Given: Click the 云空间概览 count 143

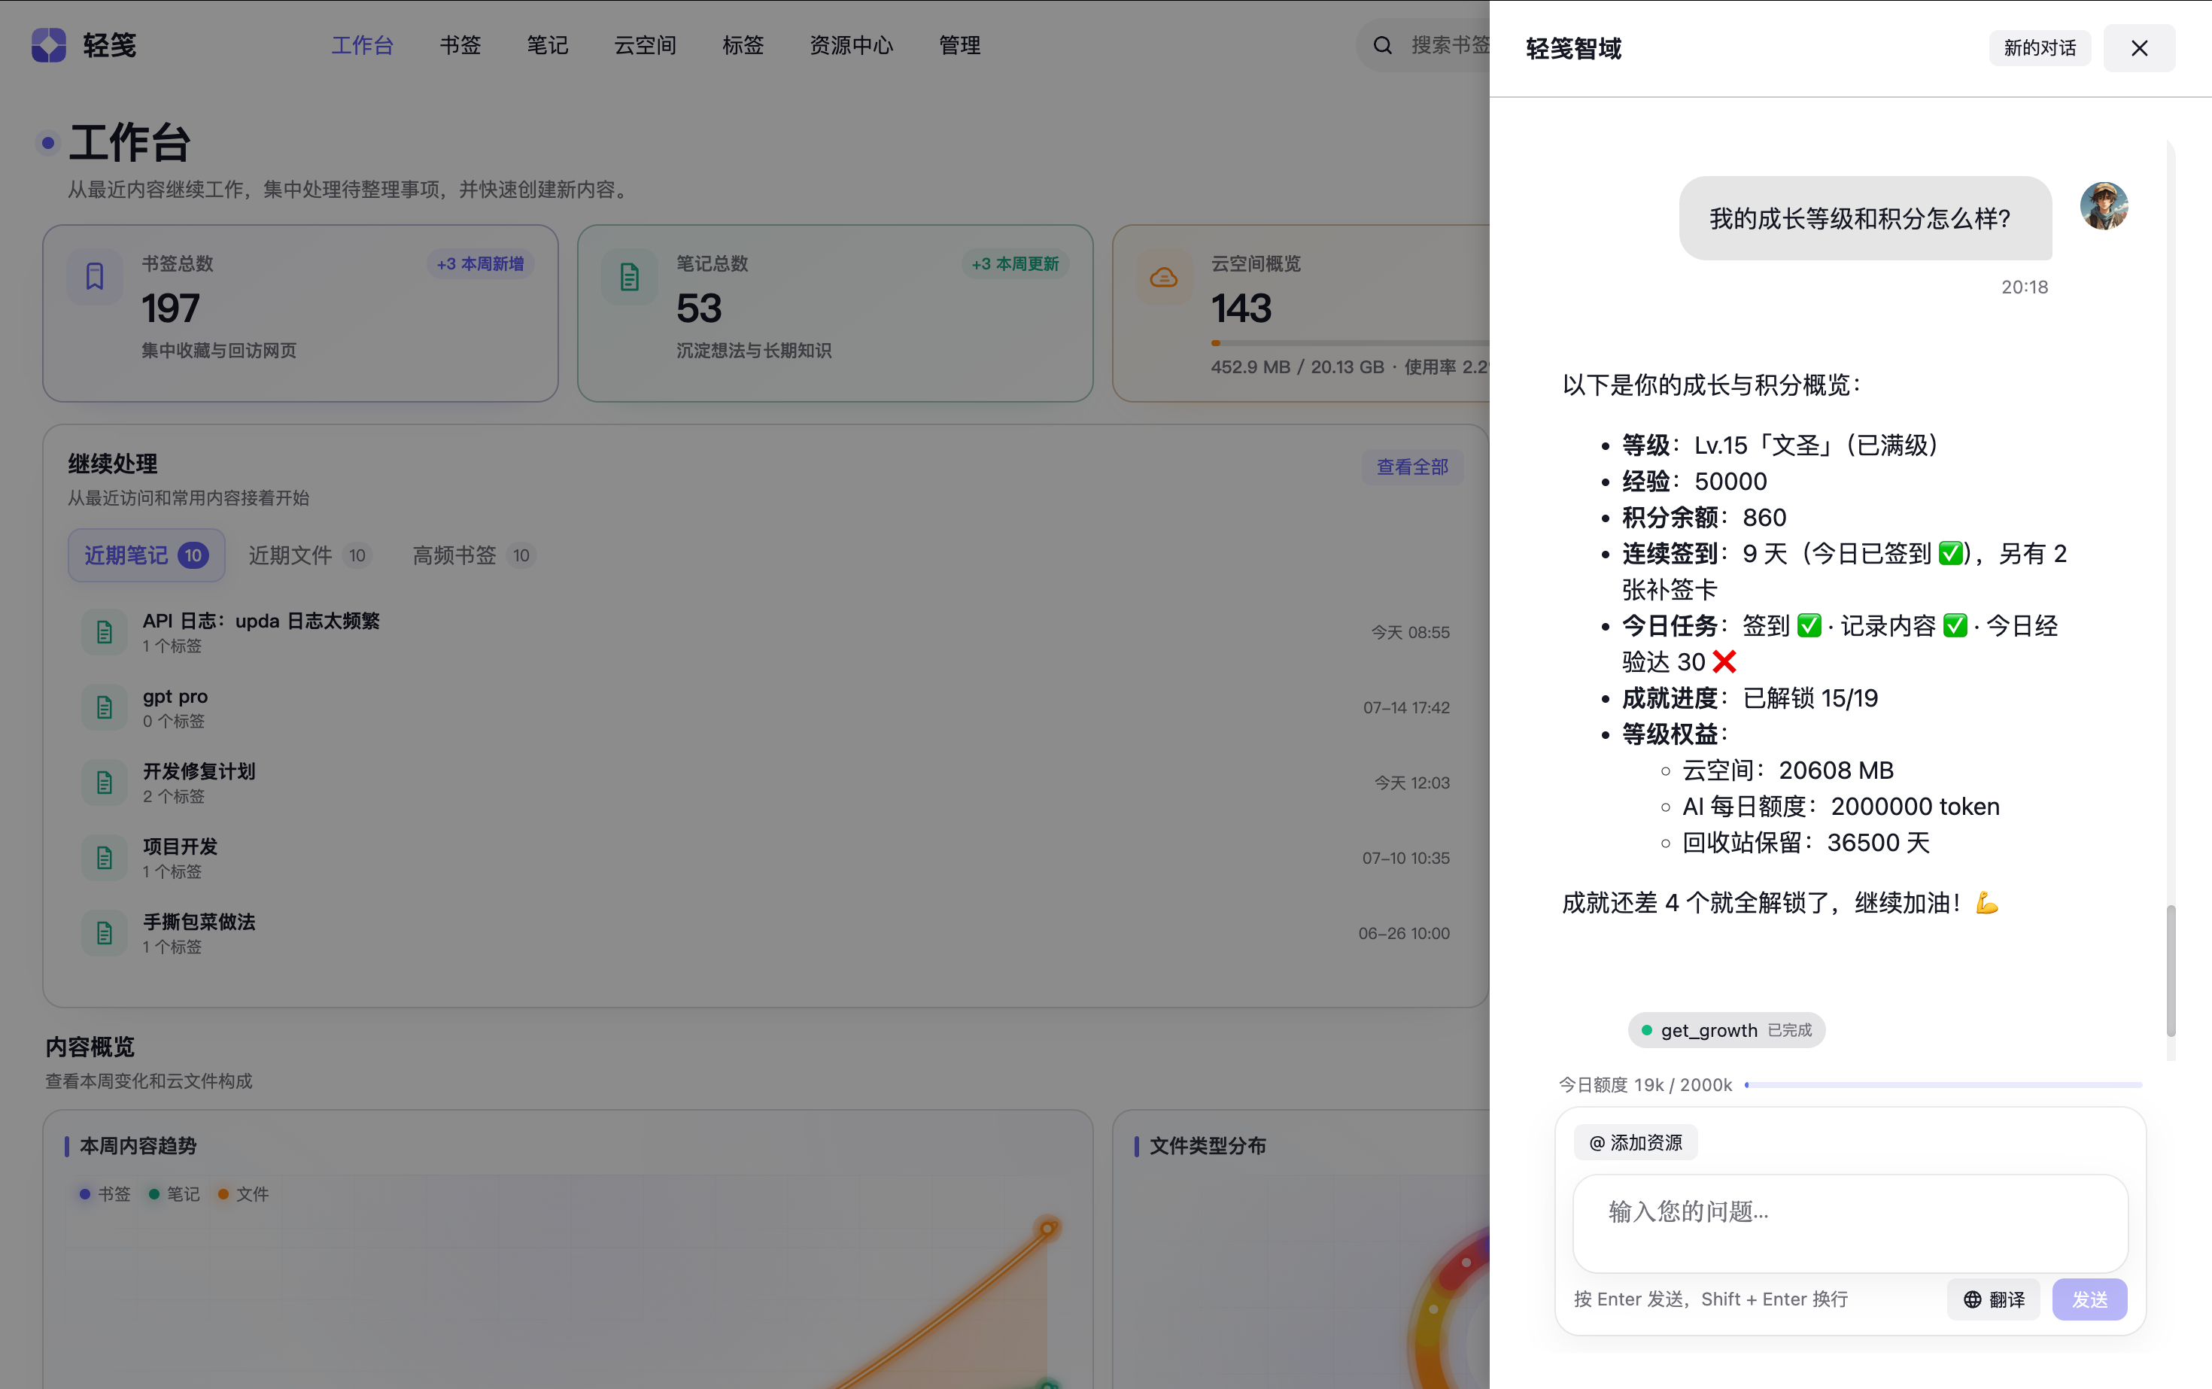Looking at the screenshot, I should point(1241,308).
